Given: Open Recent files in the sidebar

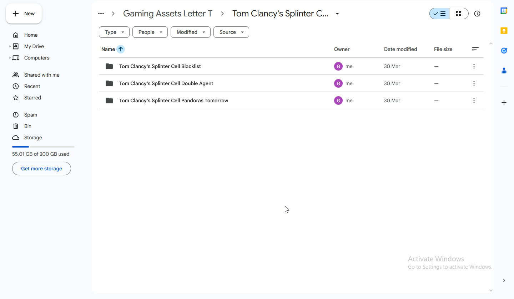Looking at the screenshot, I should tap(32, 86).
